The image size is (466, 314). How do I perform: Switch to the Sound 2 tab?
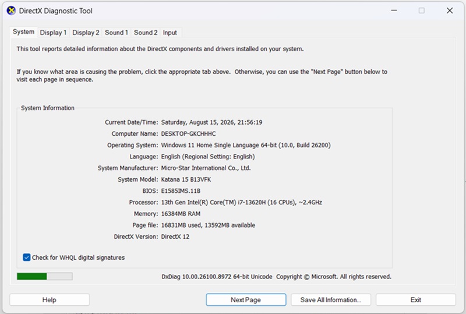[x=145, y=33]
